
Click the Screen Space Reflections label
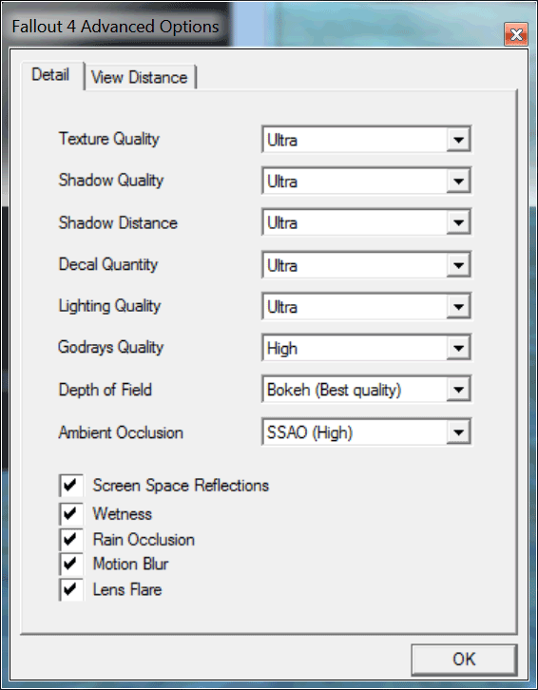[181, 486]
